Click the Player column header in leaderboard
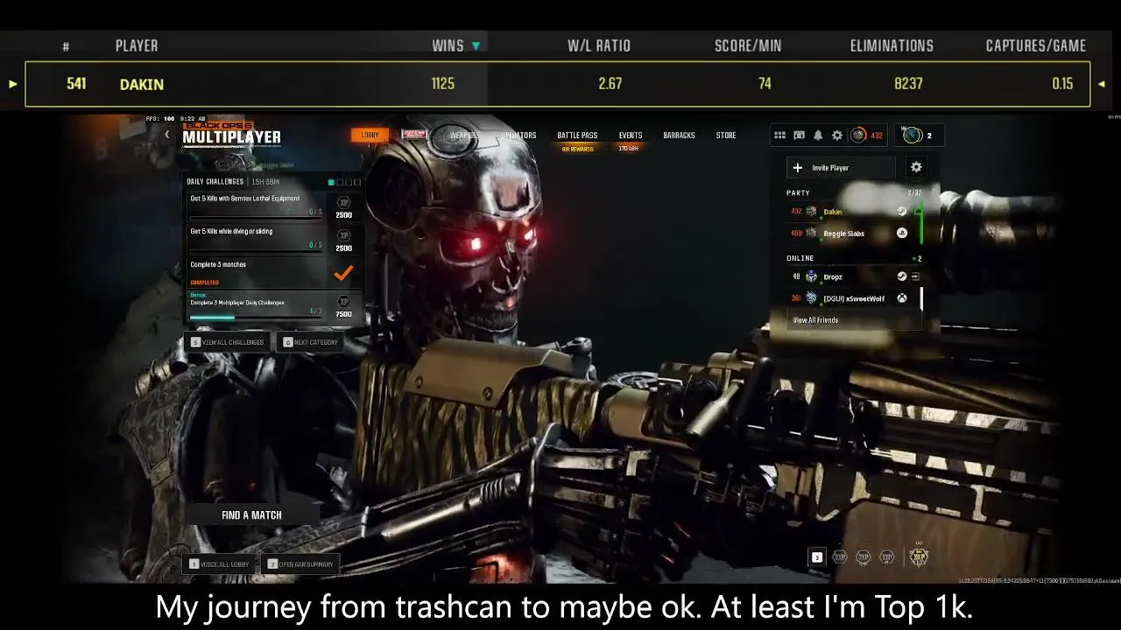The height and width of the screenshot is (630, 1121). click(x=137, y=46)
